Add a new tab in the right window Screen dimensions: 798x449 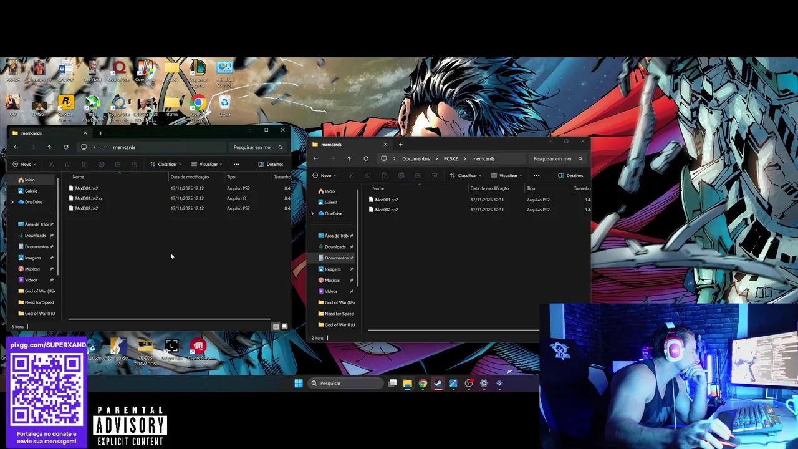pyautogui.click(x=400, y=144)
